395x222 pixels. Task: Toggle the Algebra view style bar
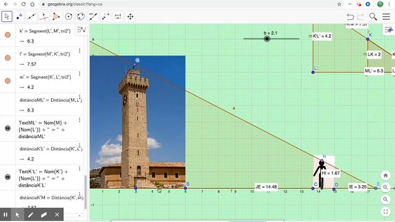coord(81,30)
